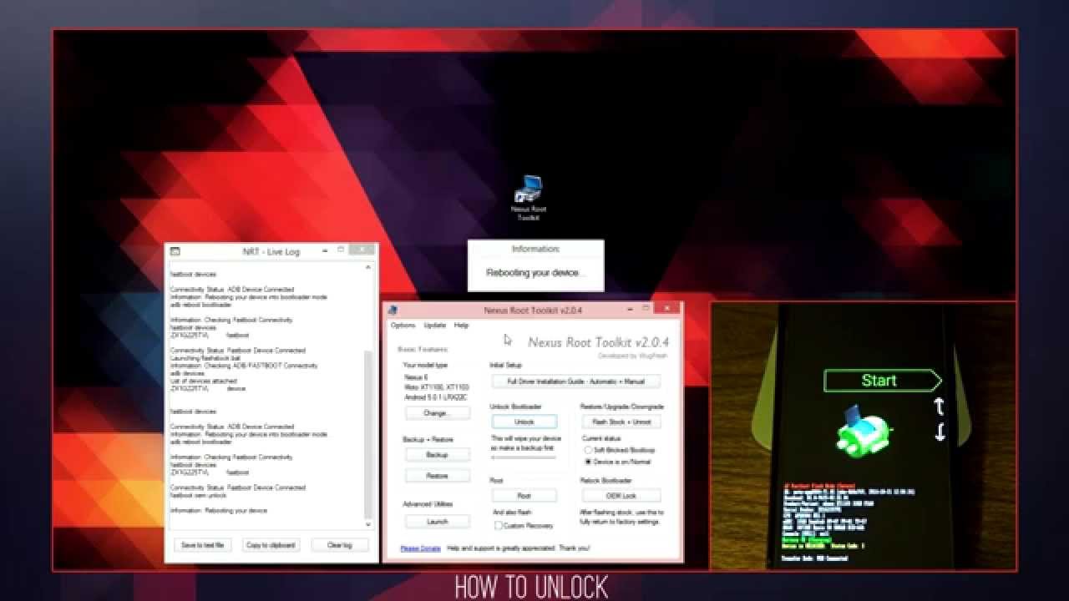
Task: Open the Help menu
Action: pyautogui.click(x=461, y=326)
